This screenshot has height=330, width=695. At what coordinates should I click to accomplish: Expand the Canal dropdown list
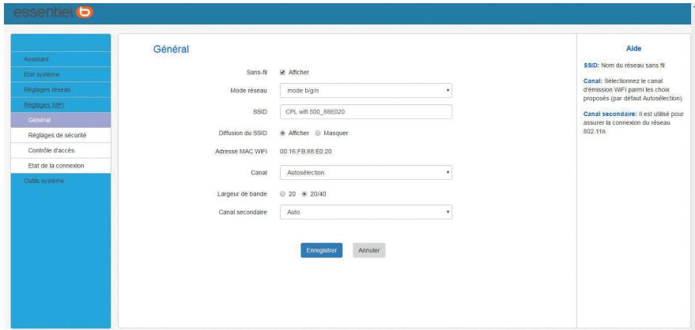pos(365,171)
